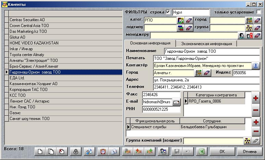This screenshot has height=160, width=265.
Task: Add a category with the red plus beside Категории контрагента
Action: tap(255, 98)
